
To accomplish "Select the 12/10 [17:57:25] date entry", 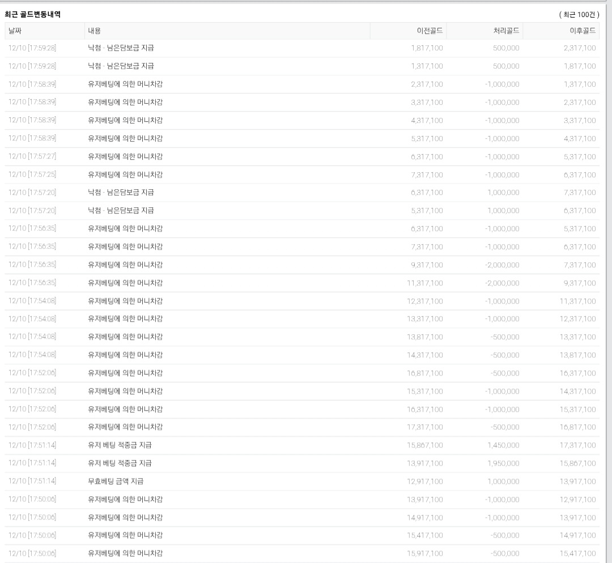I will point(32,174).
